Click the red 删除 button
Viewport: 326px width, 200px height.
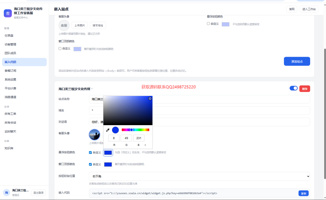click(305, 89)
